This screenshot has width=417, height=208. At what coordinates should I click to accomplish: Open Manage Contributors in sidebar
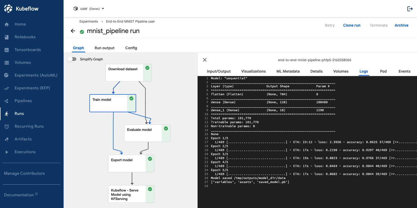point(24,173)
